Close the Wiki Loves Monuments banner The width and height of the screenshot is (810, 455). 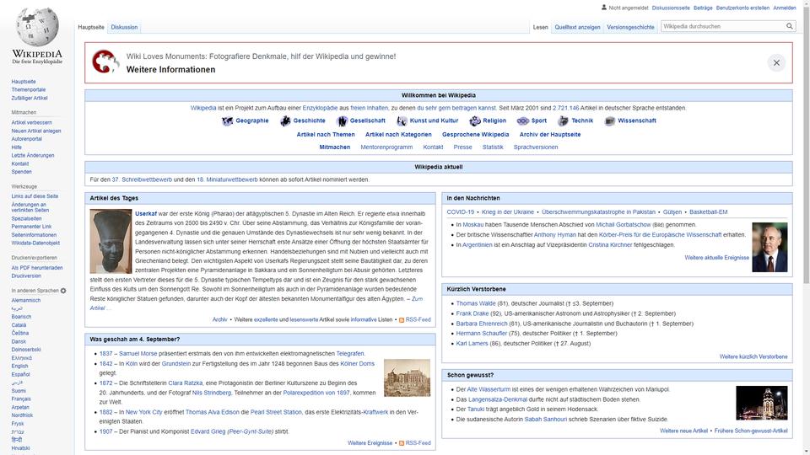click(x=776, y=63)
